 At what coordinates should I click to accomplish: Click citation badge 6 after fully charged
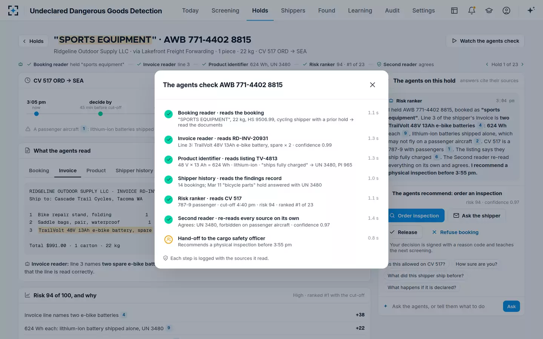tap(436, 157)
